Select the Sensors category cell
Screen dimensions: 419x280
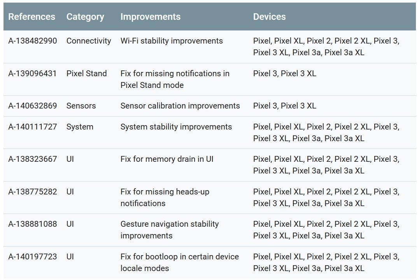[x=81, y=106]
